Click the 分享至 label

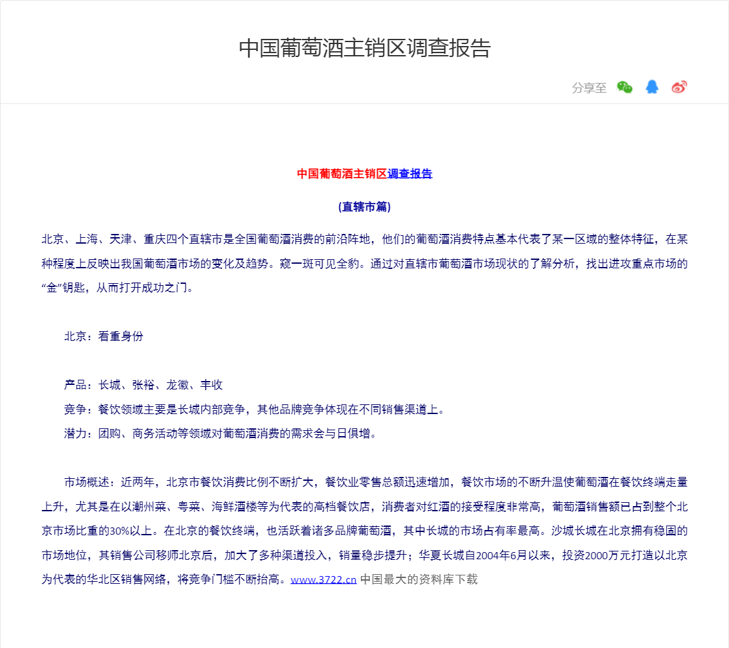point(589,88)
